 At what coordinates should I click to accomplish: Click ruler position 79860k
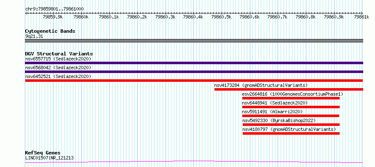point(81,17)
